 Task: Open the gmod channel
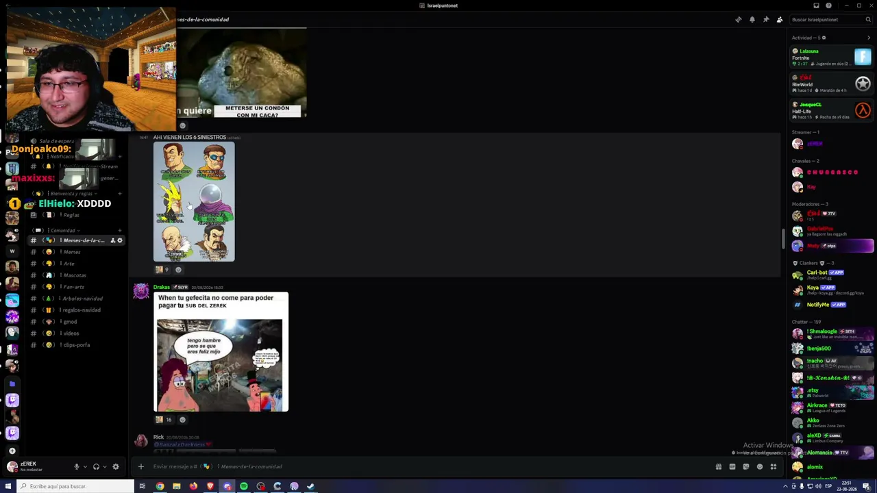tap(77, 322)
